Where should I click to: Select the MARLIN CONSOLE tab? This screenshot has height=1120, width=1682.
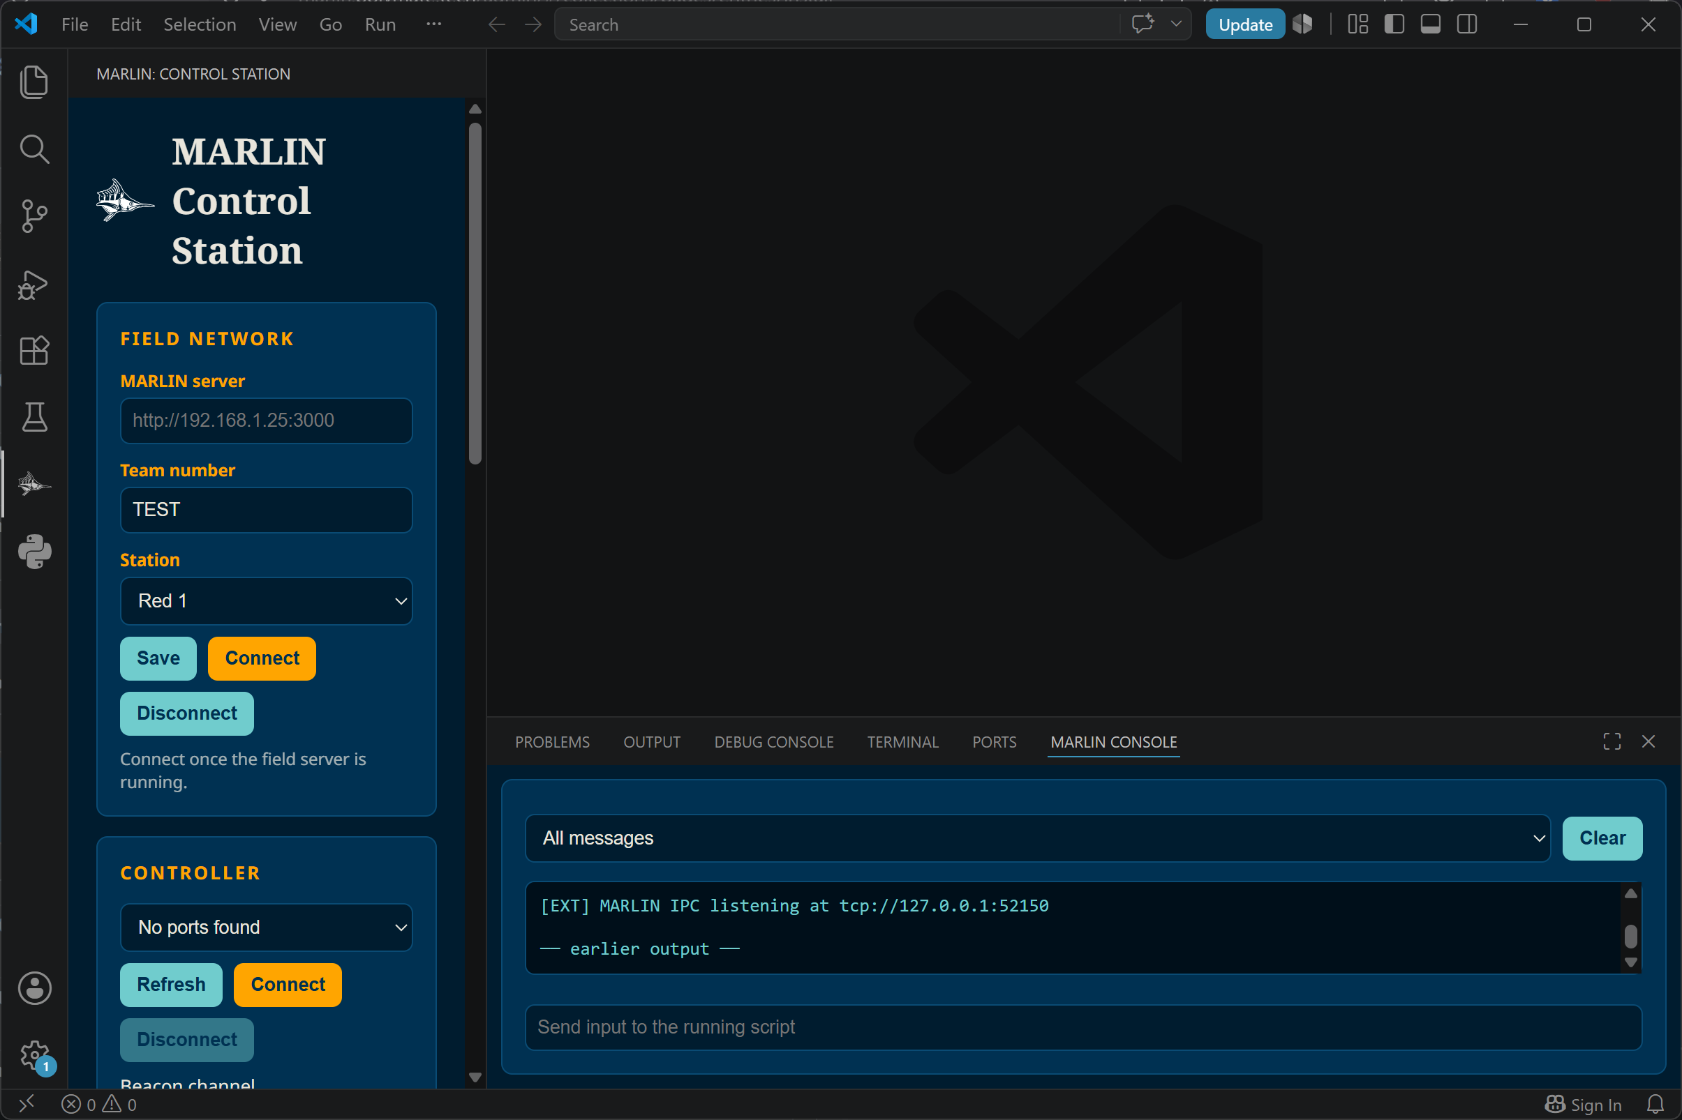coord(1113,742)
